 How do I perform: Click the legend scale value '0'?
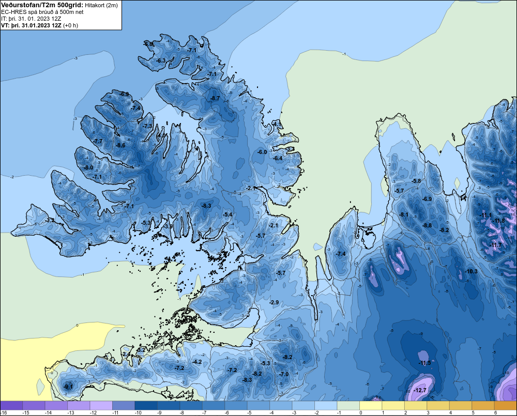coord(361,413)
